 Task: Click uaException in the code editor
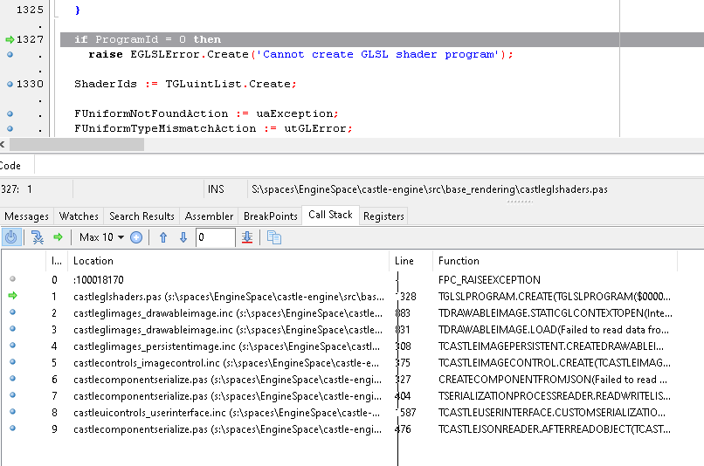[x=294, y=113]
